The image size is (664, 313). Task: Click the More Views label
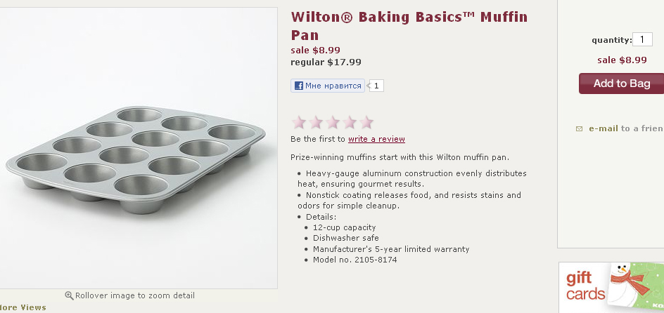[23, 307]
